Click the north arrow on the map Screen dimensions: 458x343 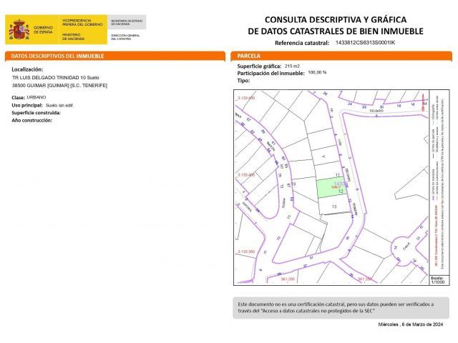tap(424, 102)
